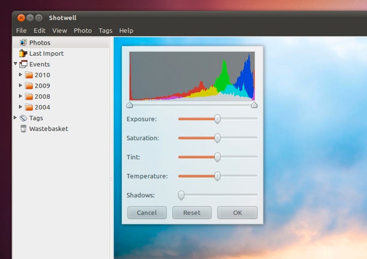
Task: Collapse the Events tree section
Action: pyautogui.click(x=15, y=64)
